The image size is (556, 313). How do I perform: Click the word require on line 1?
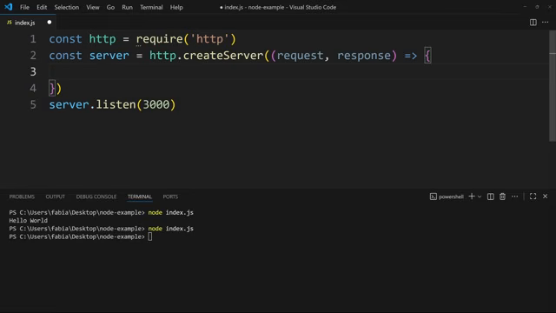click(159, 39)
